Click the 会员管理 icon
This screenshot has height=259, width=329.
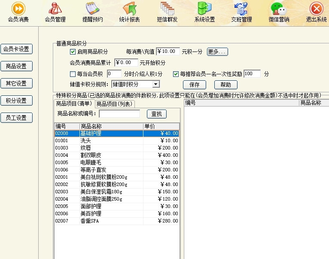pyautogui.click(x=55, y=9)
